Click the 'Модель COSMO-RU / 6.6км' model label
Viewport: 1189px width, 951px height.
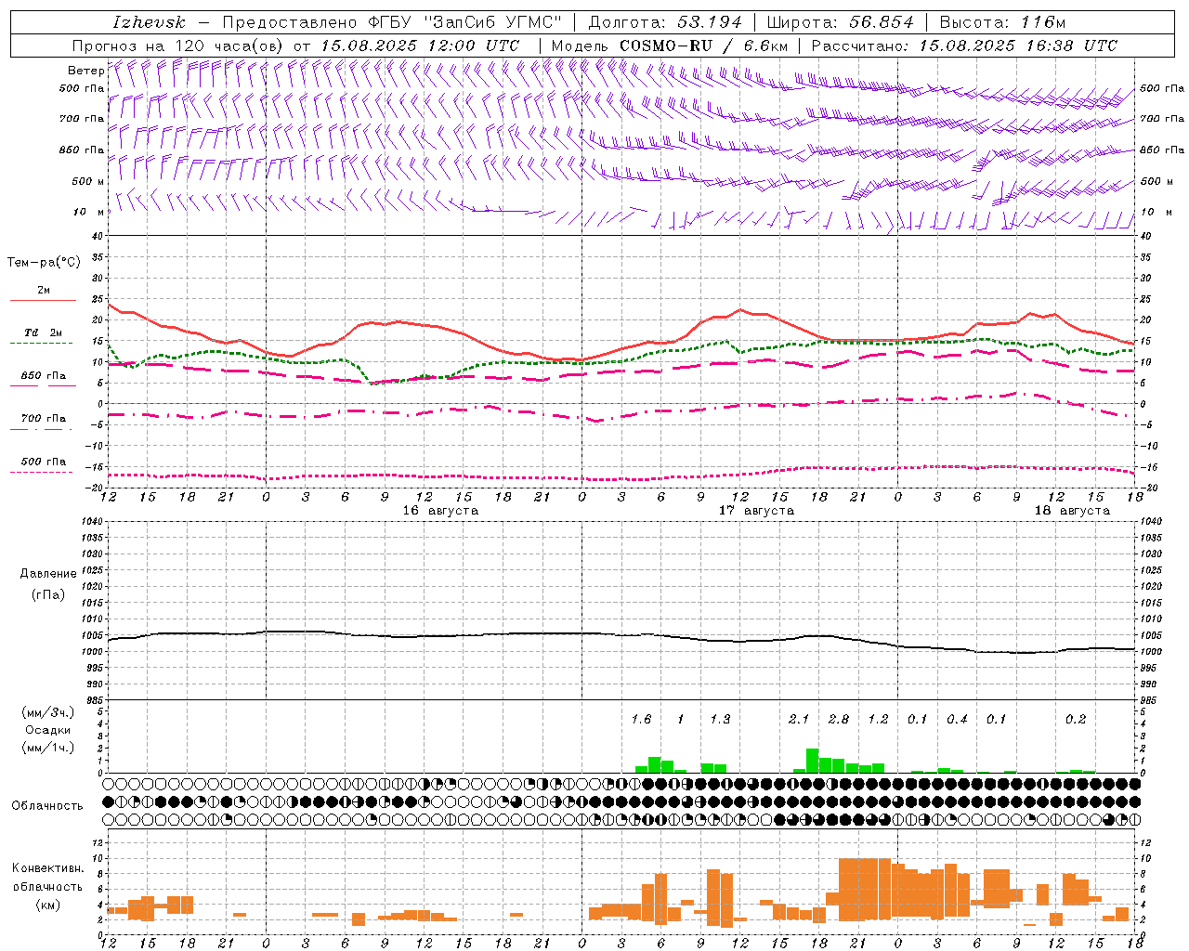pyautogui.click(x=670, y=46)
